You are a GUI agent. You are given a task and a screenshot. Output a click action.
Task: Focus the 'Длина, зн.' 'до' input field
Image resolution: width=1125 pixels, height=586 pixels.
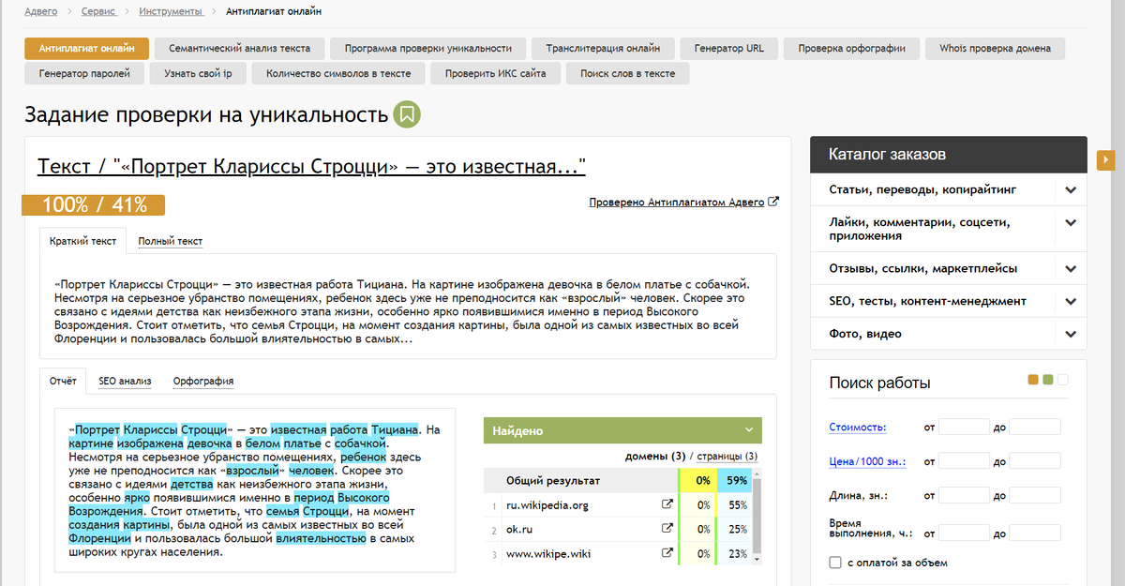click(1035, 495)
